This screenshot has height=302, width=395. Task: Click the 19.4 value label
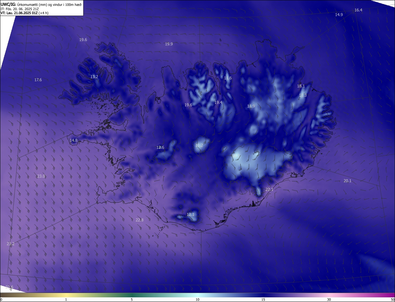click(x=218, y=102)
